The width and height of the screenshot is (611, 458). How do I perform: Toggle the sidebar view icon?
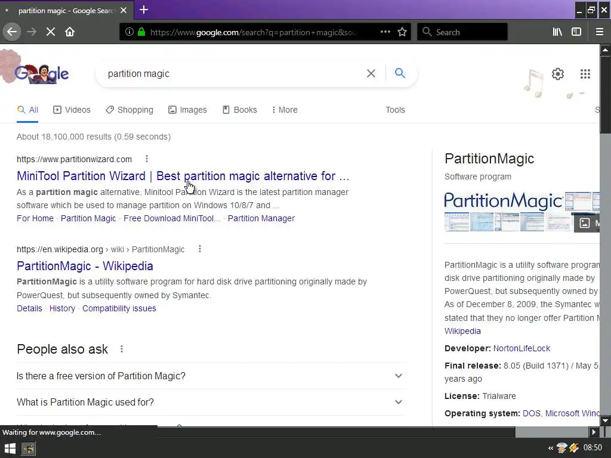(576, 32)
